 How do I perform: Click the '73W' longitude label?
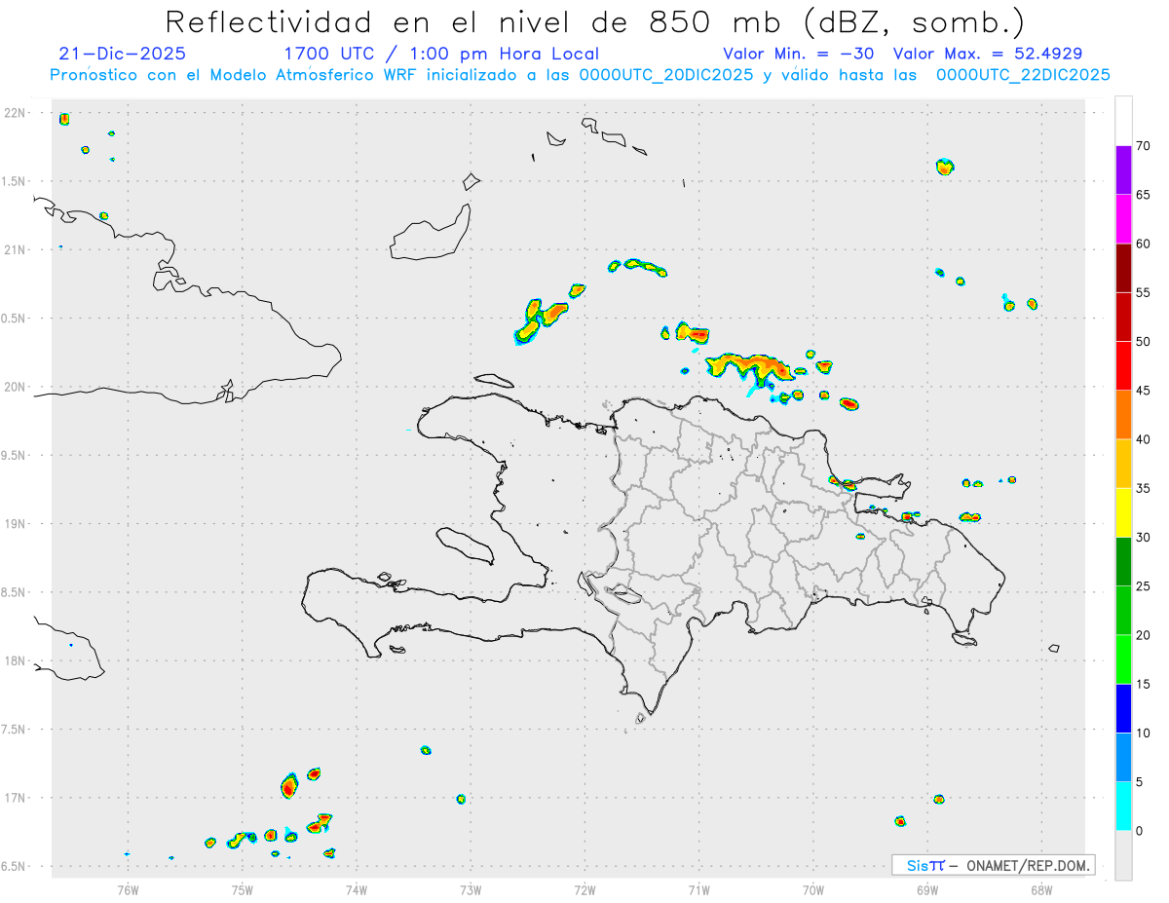tap(471, 888)
